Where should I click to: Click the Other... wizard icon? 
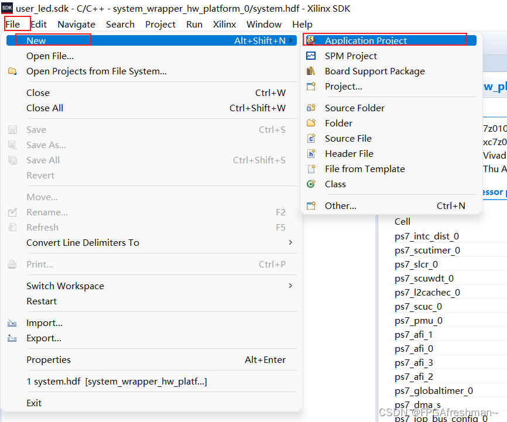pos(311,205)
